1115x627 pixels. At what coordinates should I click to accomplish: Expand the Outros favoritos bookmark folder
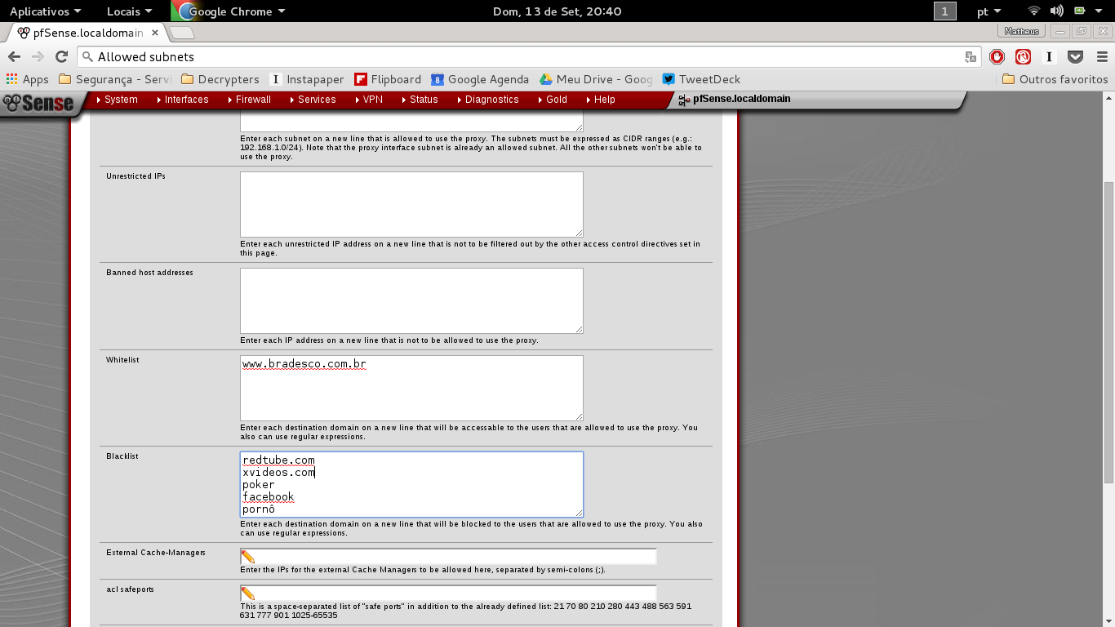pos(1055,79)
